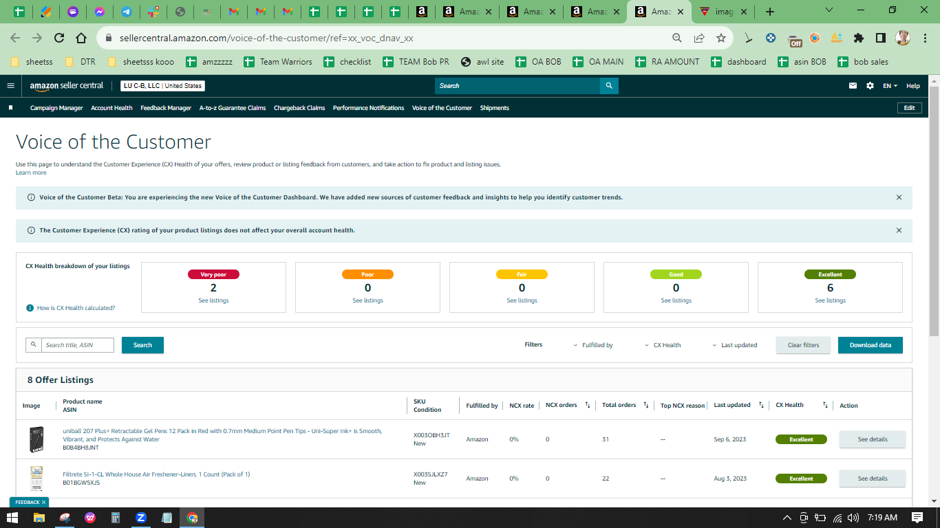
Task: Open the TEAM Bob PR bookmark
Action: click(x=416, y=62)
